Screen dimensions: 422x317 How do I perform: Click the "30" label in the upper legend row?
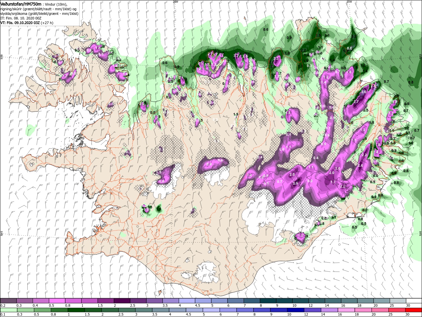408,305
